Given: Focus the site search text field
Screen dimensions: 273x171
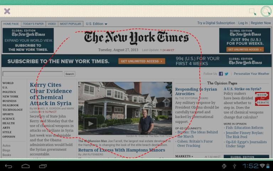Looking at the screenshot, I should [33, 74].
